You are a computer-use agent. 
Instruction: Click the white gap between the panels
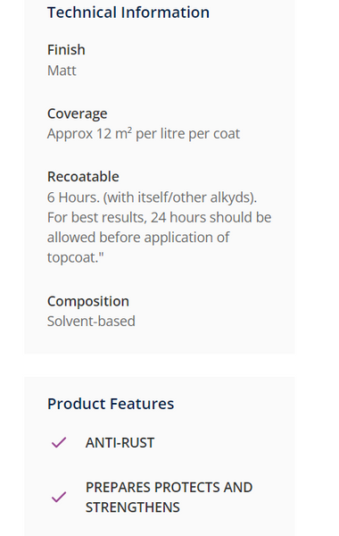pyautogui.click(x=159, y=365)
